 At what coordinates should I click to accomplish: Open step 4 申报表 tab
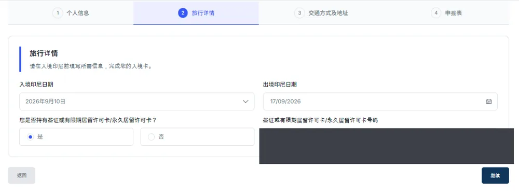446,13
